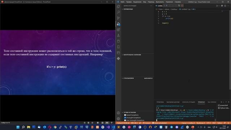
Task: Open the Search view in VS Code
Action: click(118, 12)
